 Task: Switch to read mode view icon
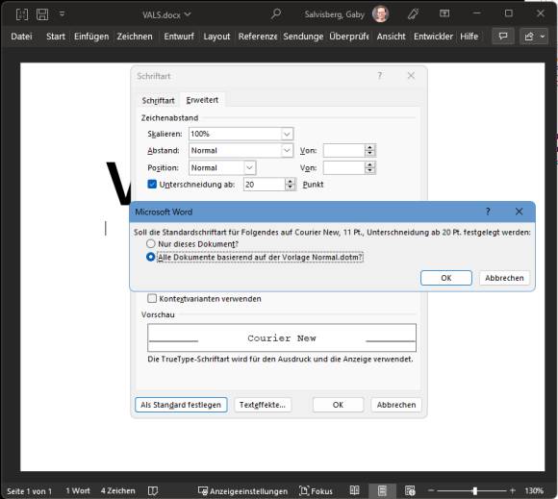coord(354,490)
